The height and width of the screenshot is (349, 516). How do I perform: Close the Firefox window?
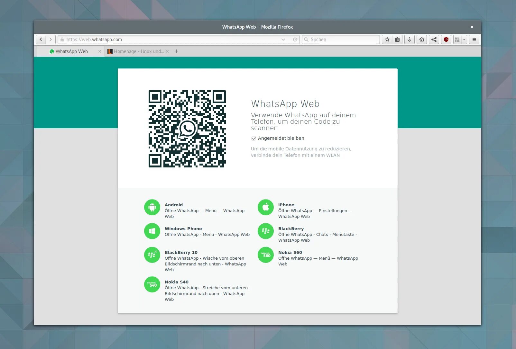tap(472, 27)
